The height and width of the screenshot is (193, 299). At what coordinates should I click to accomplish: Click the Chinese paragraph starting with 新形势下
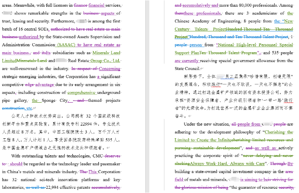pyautogui.click(x=234, y=92)
